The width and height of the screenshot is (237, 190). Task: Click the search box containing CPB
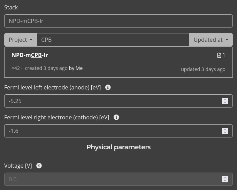click(113, 40)
